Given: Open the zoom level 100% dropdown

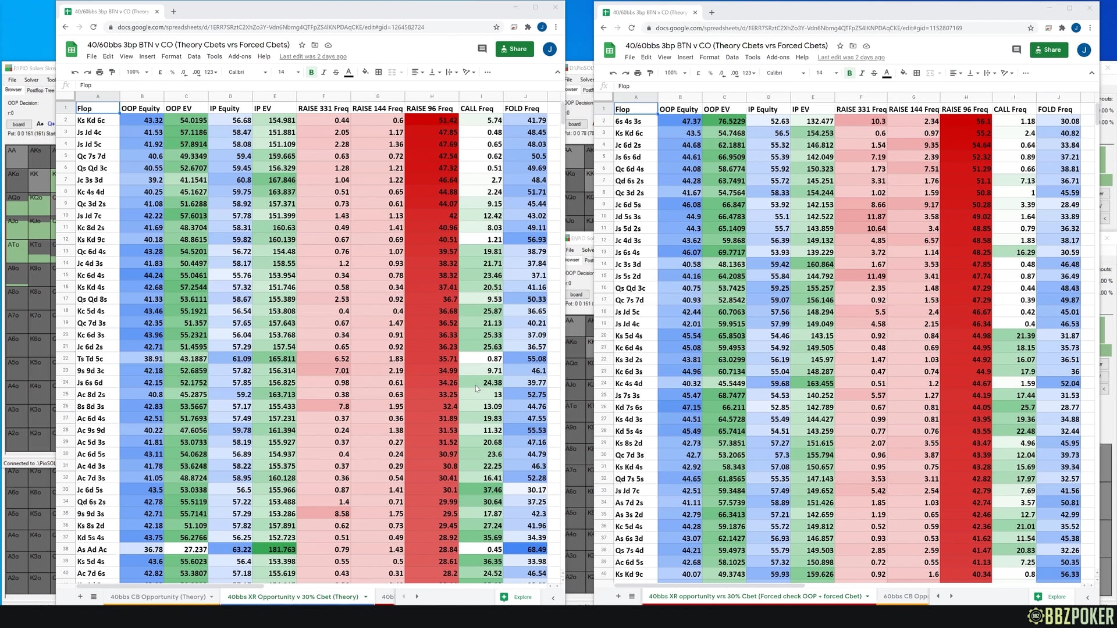Looking at the screenshot, I should click(x=136, y=72).
